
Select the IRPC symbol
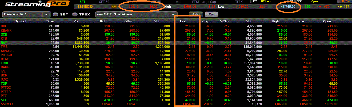click(5, 80)
